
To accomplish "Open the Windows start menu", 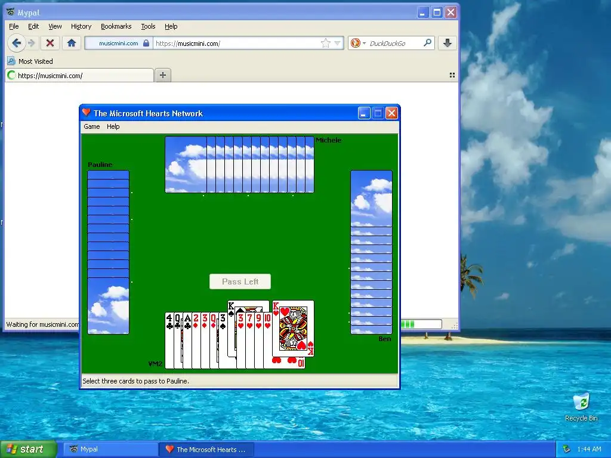I will (x=28, y=449).
